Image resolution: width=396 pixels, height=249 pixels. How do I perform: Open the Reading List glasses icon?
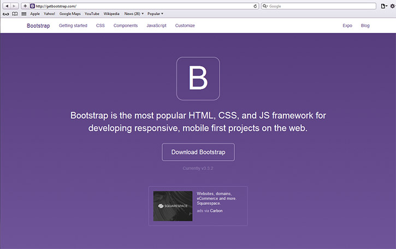coord(6,14)
